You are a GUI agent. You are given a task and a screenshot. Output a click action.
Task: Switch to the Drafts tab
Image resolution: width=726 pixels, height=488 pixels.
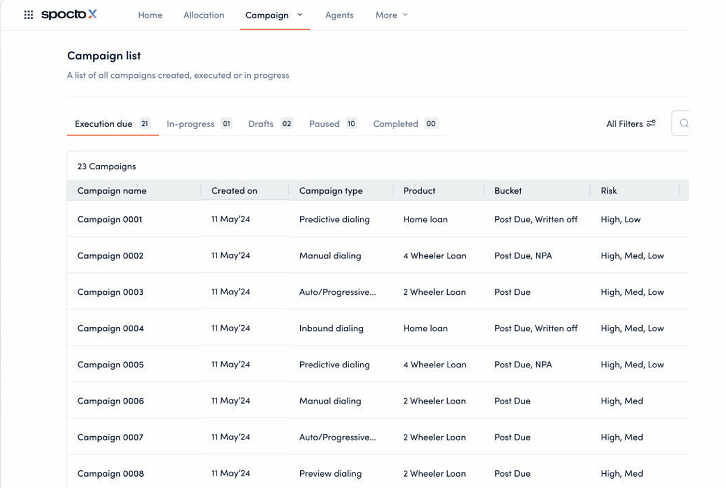(271, 124)
